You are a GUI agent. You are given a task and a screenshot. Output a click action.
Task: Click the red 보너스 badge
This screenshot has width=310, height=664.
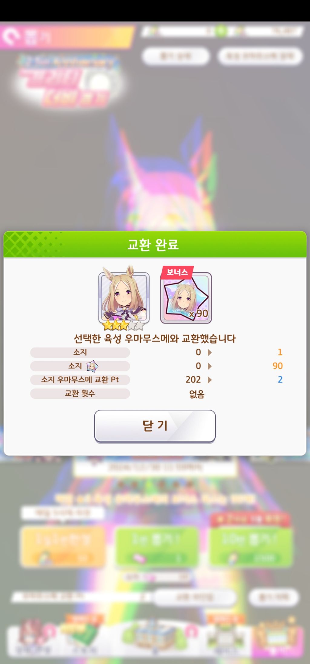click(x=177, y=272)
